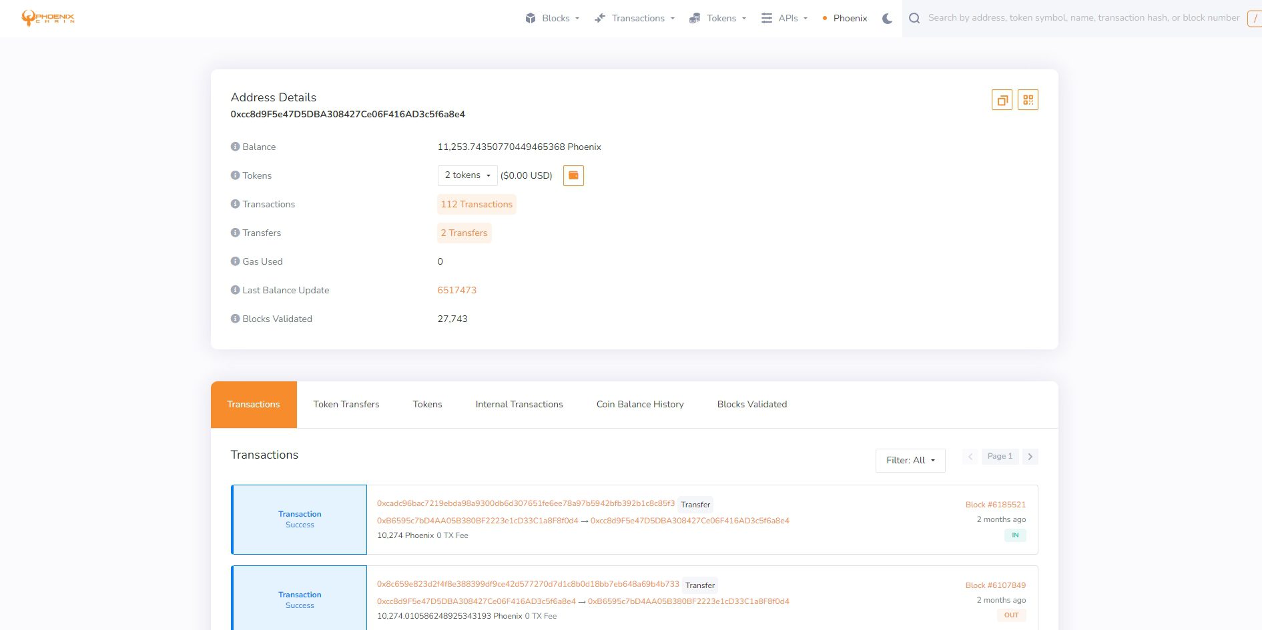Expand the 2 tokens dropdown
The height and width of the screenshot is (630, 1262).
click(x=467, y=175)
